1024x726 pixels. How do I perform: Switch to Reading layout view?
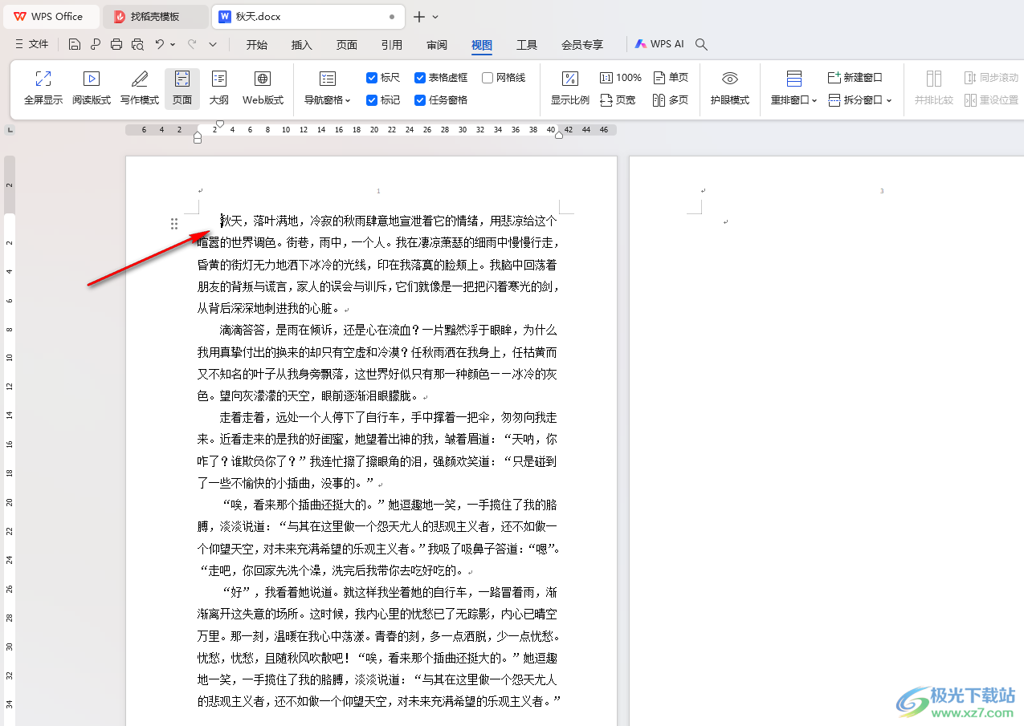(92, 87)
